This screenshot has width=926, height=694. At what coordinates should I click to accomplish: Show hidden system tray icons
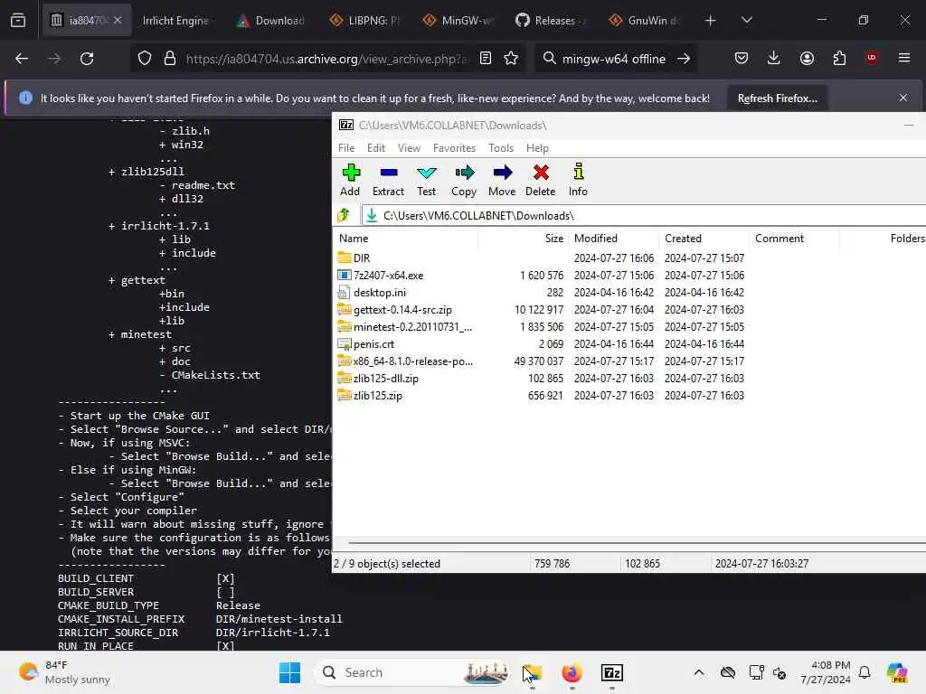(699, 672)
